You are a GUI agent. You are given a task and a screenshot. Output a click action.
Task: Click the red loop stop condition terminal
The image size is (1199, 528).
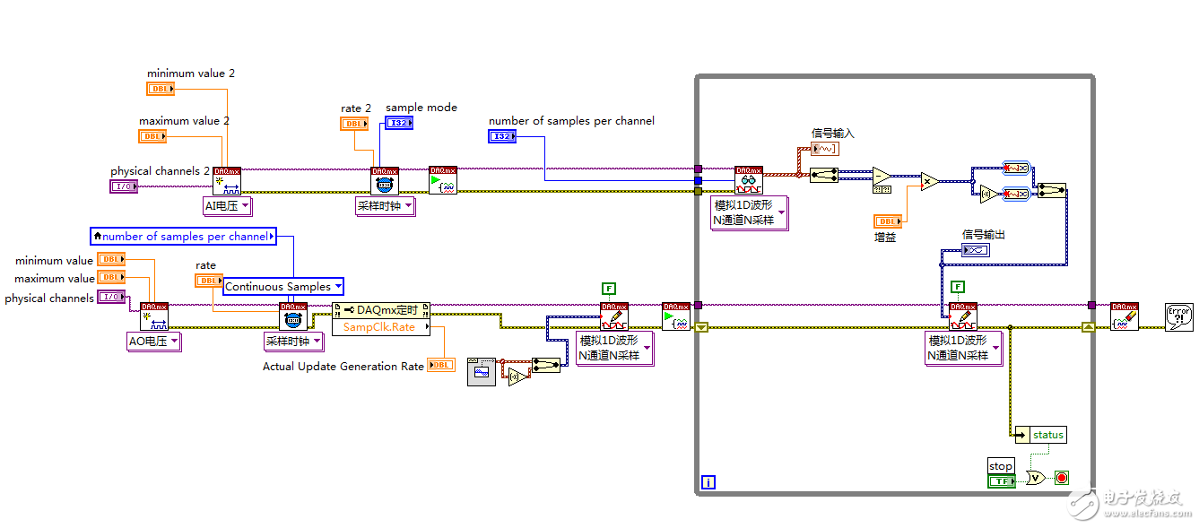tap(1062, 478)
